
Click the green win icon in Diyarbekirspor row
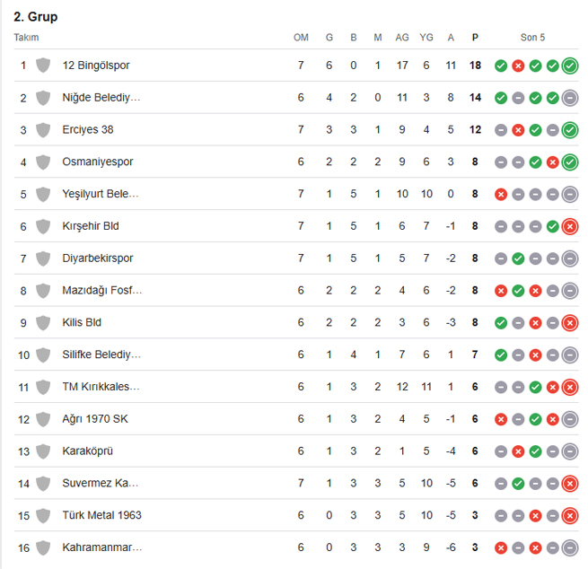pos(518,258)
